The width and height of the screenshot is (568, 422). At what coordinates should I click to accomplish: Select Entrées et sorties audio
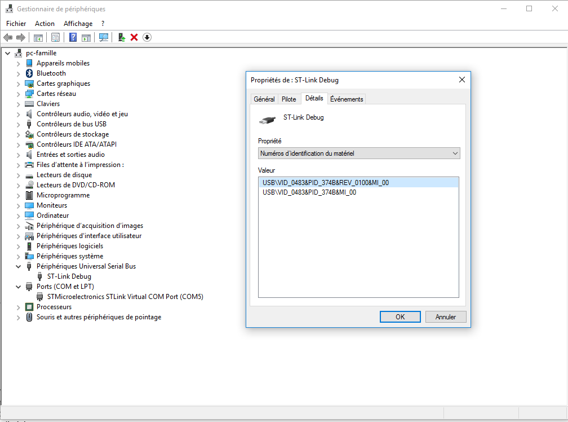click(70, 155)
